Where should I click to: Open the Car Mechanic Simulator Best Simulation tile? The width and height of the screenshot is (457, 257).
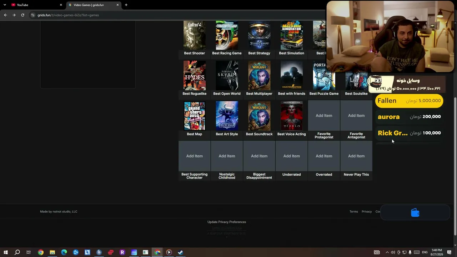coord(292,35)
